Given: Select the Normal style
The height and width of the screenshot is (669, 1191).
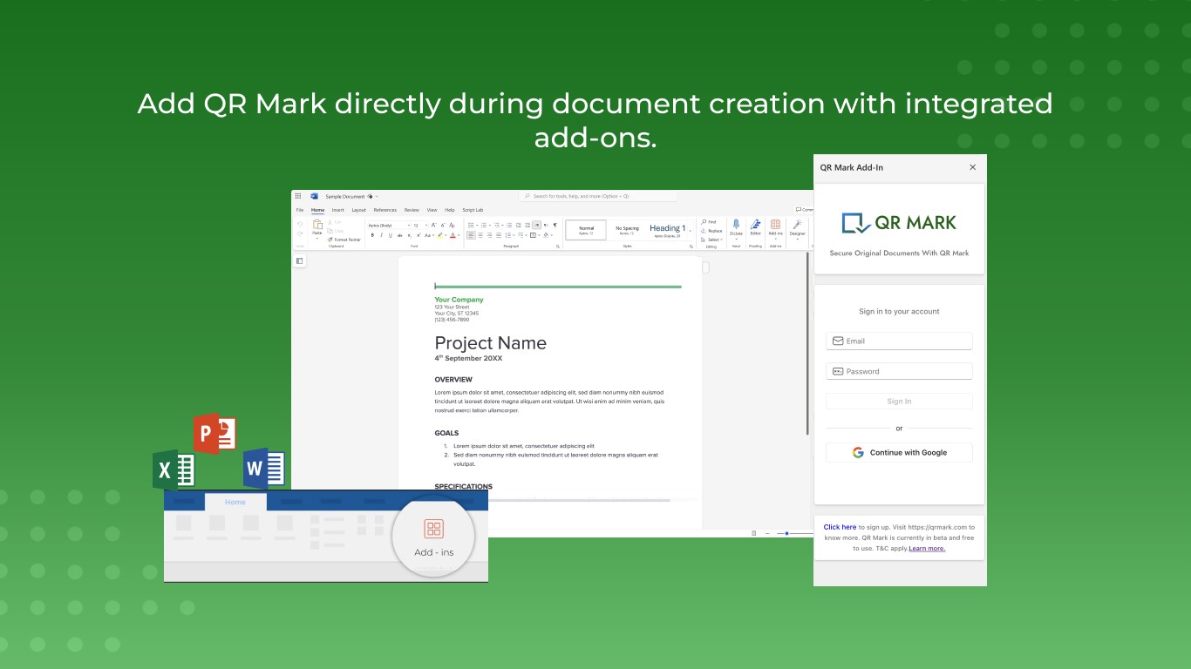Looking at the screenshot, I should 586,230.
